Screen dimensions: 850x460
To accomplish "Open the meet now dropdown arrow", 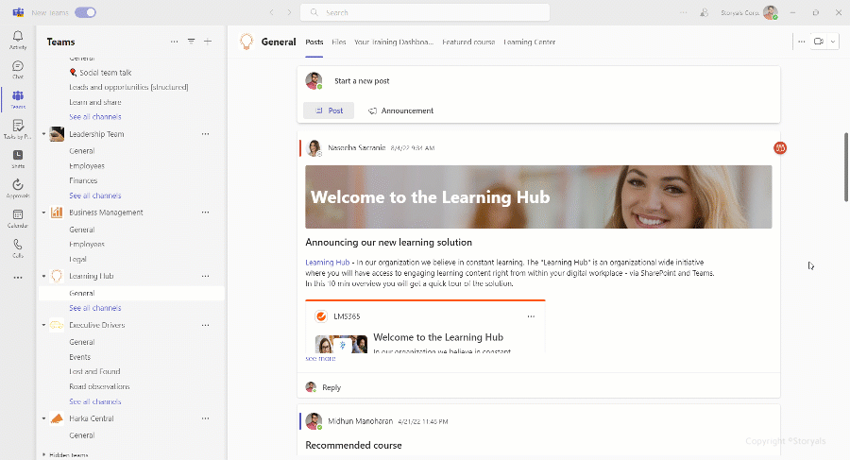I will (833, 42).
